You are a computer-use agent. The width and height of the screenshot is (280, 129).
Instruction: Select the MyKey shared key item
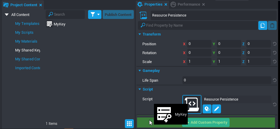pyautogui.click(x=56, y=24)
